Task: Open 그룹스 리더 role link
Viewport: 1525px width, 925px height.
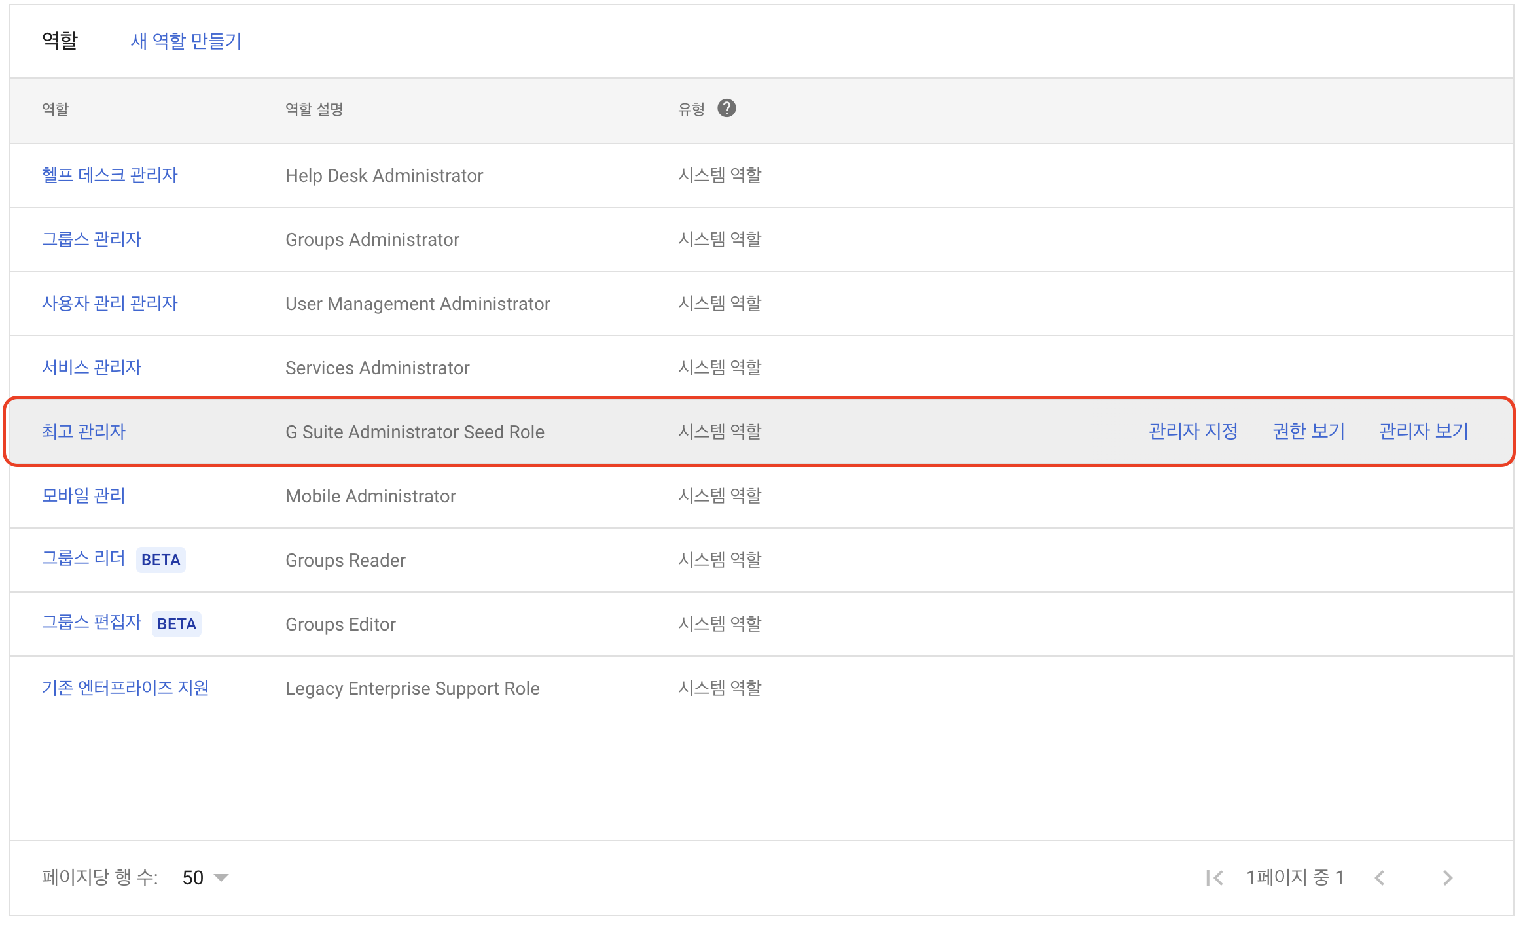Action: (83, 559)
